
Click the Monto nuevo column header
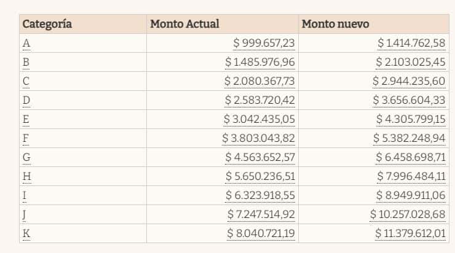(334, 24)
